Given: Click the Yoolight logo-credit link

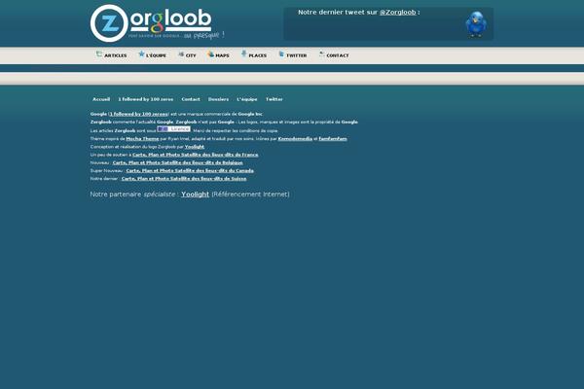Looking at the screenshot, I should pos(195,147).
